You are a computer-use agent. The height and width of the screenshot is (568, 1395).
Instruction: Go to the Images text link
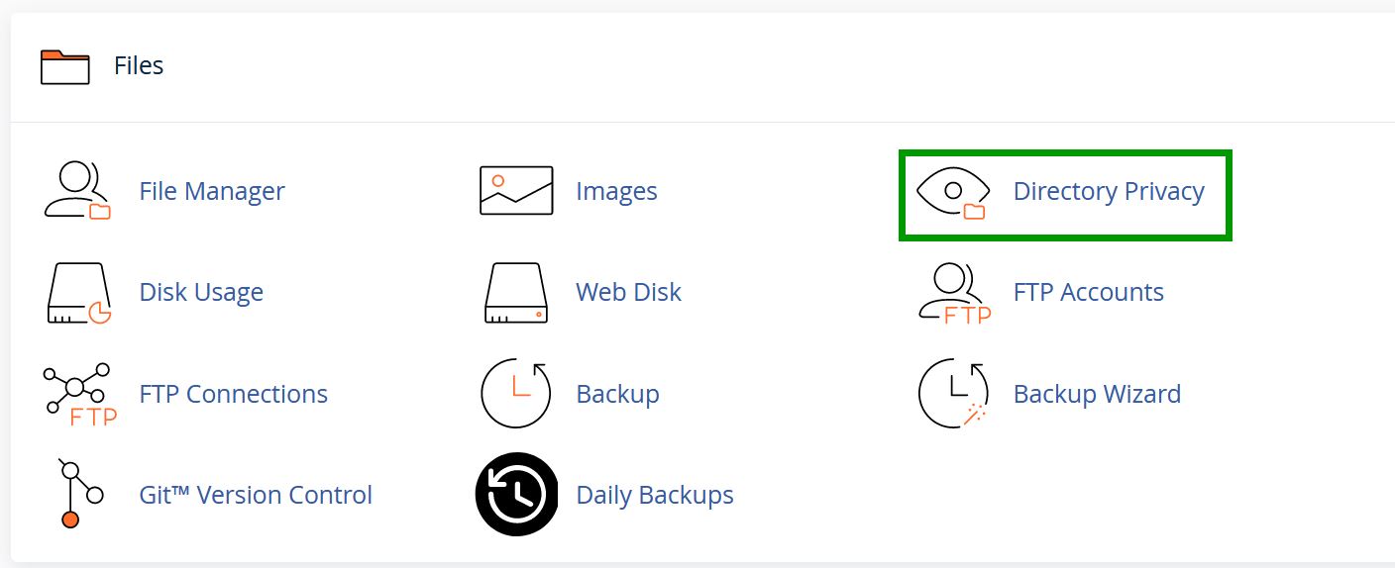pyautogui.click(x=616, y=191)
